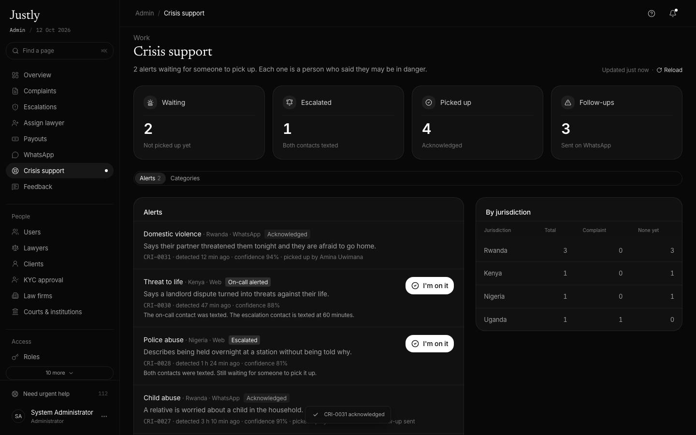This screenshot has height=435, width=696.
Task: Select the Uganda jurisdiction row
Action: pos(579,319)
